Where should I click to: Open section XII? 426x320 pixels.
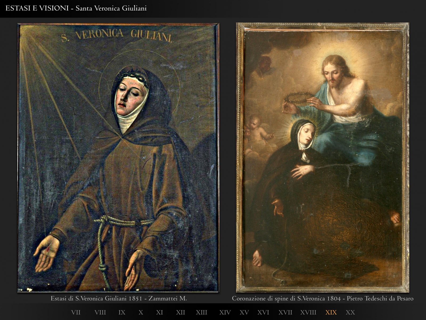[181, 312]
